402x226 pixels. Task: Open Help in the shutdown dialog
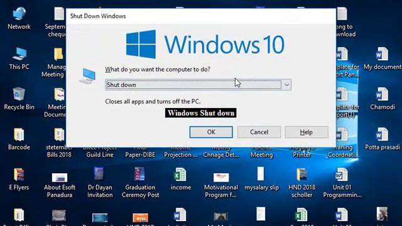(307, 132)
